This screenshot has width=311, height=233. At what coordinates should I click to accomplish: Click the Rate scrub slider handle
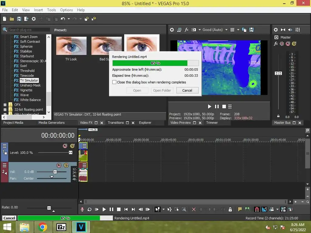(x=49, y=208)
